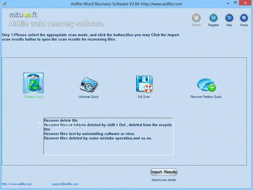Start Full Scan via floppy disk icon
The width and height of the screenshot is (253, 190).
pyautogui.click(x=144, y=84)
